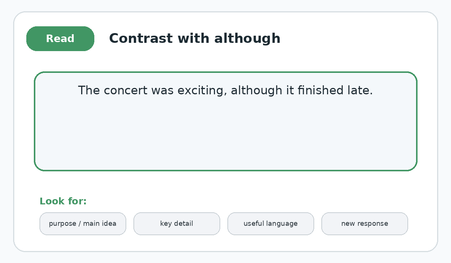Click the green border of the reading passage box
This screenshot has width=451, height=263.
pyautogui.click(x=225, y=72)
